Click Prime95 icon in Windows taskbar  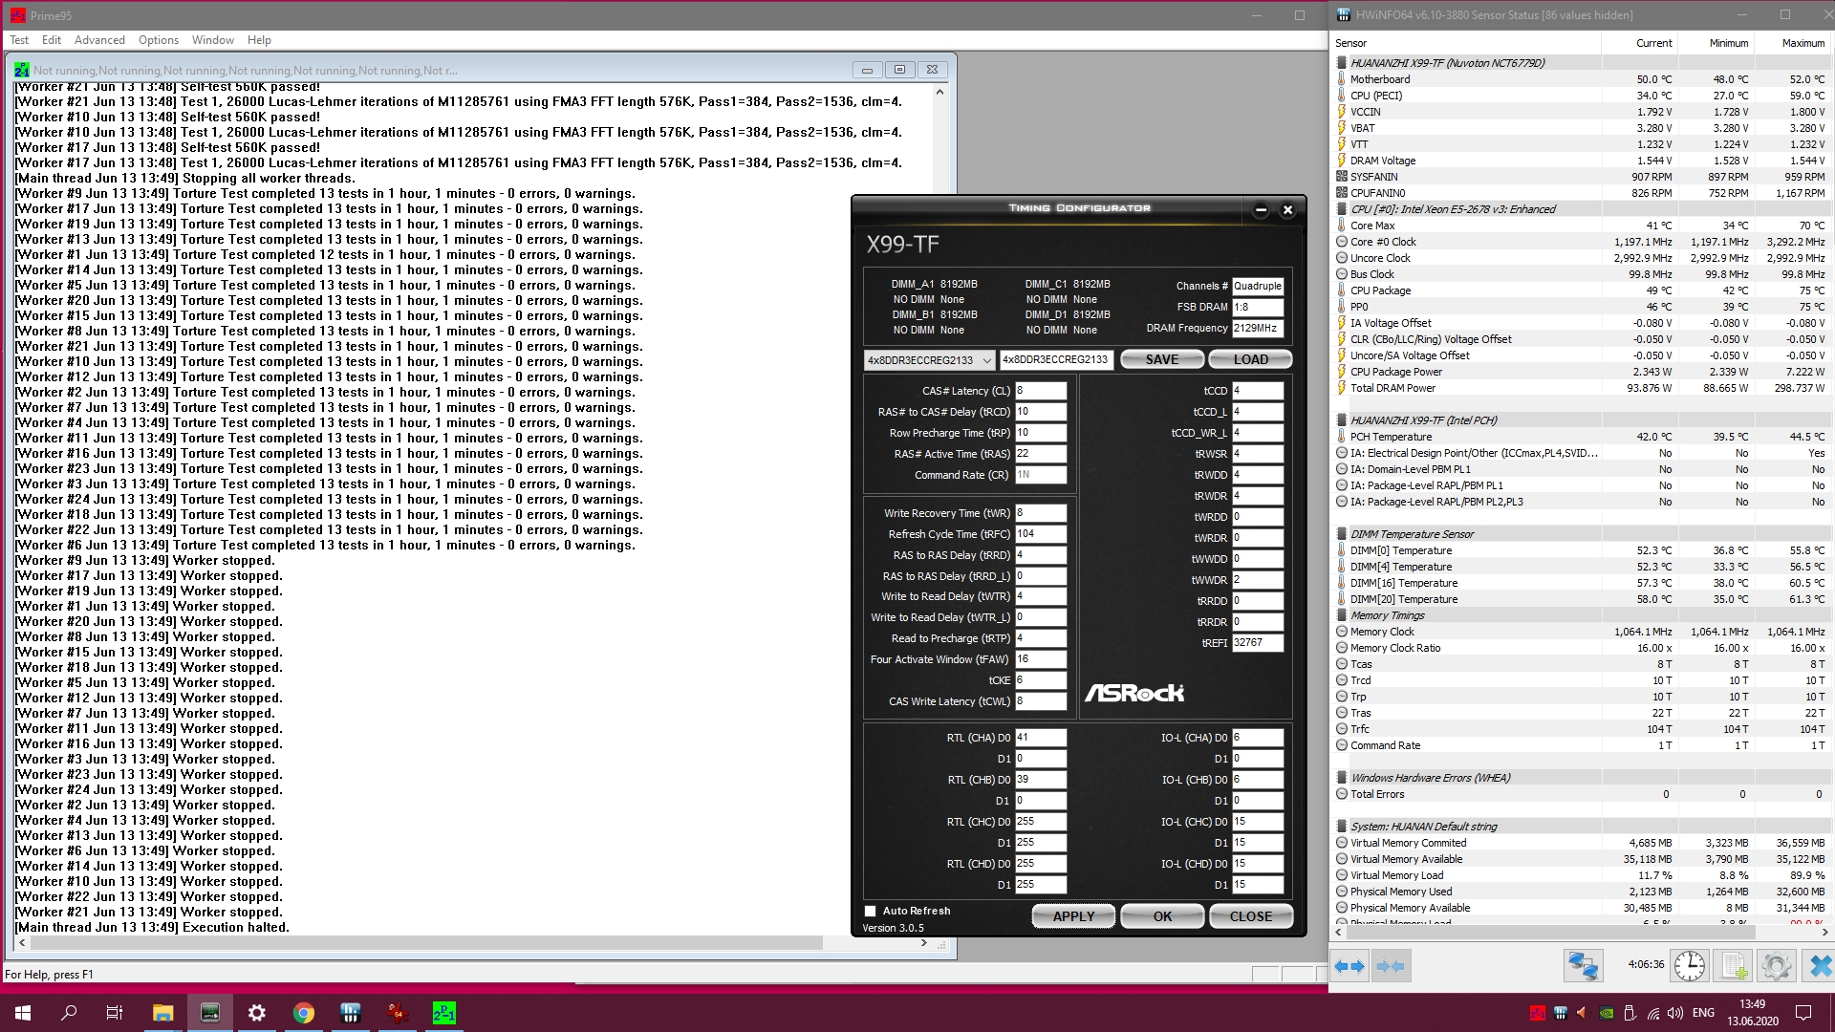click(x=444, y=1013)
